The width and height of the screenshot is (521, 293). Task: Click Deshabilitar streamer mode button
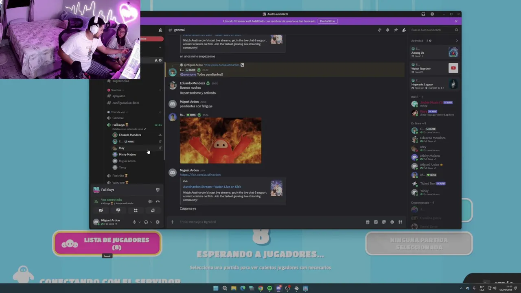[x=328, y=21]
